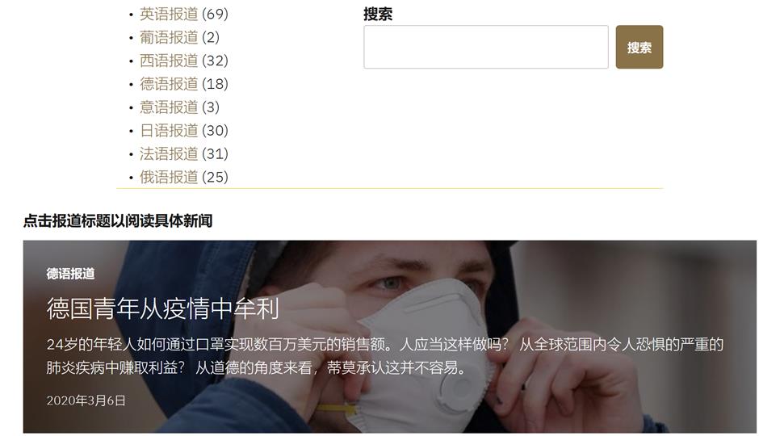Screen dimensions: 759x436
Task: Select the 法语报道 link
Action: click(169, 153)
